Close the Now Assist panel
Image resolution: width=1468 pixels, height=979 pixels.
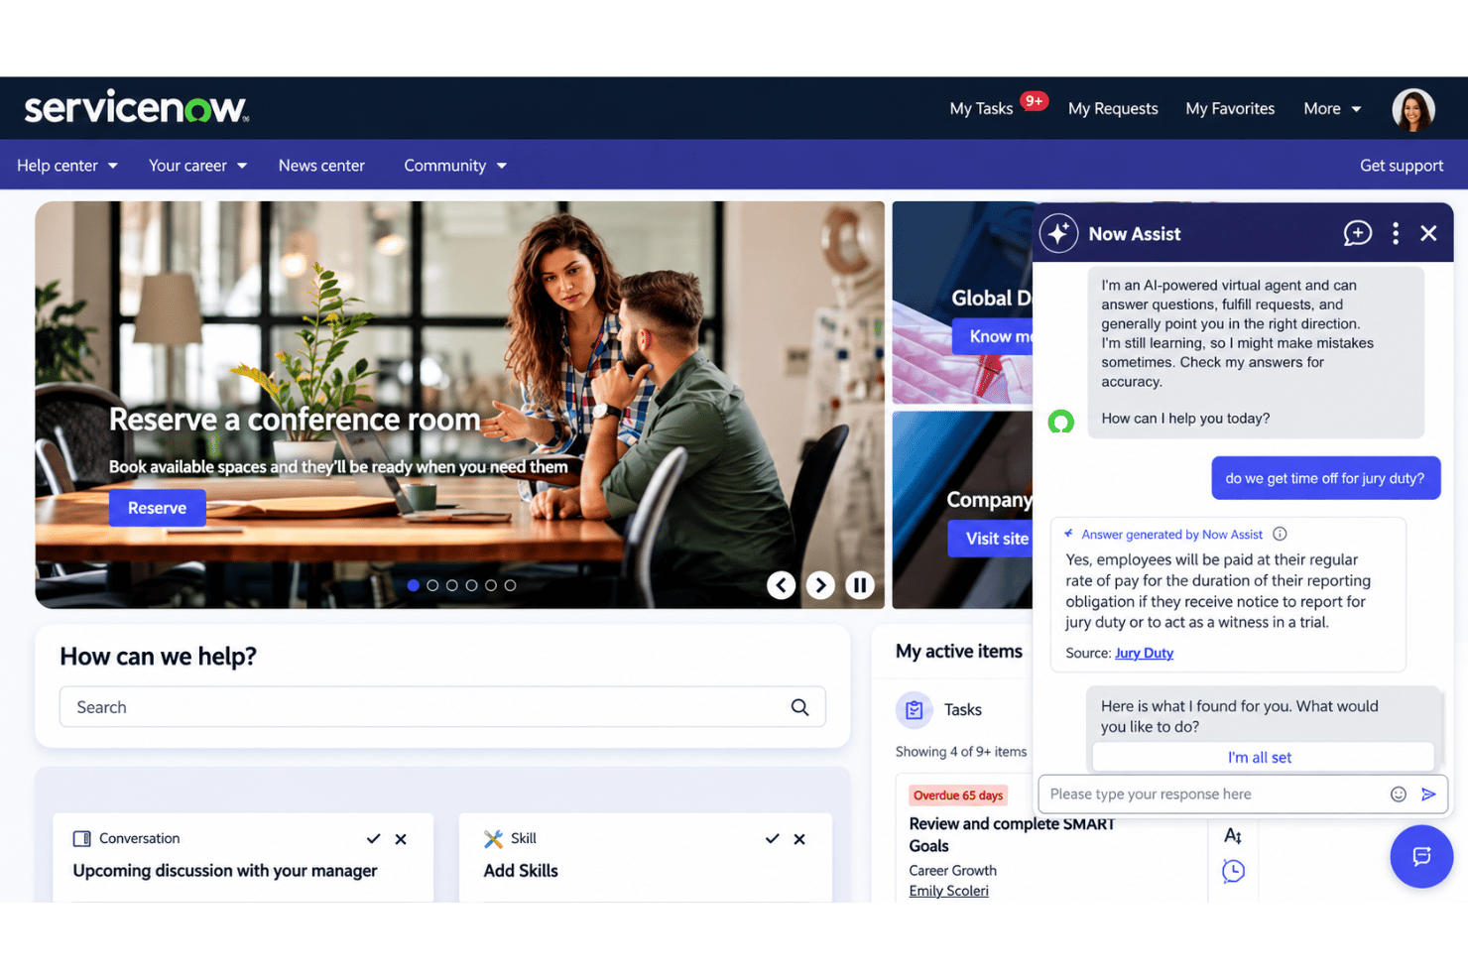click(1428, 233)
